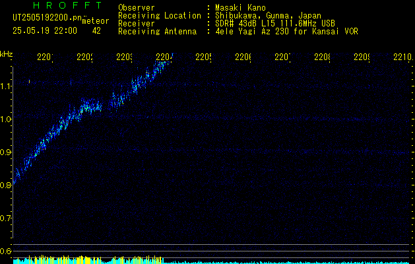Click the 0.8 frequency axis label
The height and width of the screenshot is (264, 415).
(5, 185)
